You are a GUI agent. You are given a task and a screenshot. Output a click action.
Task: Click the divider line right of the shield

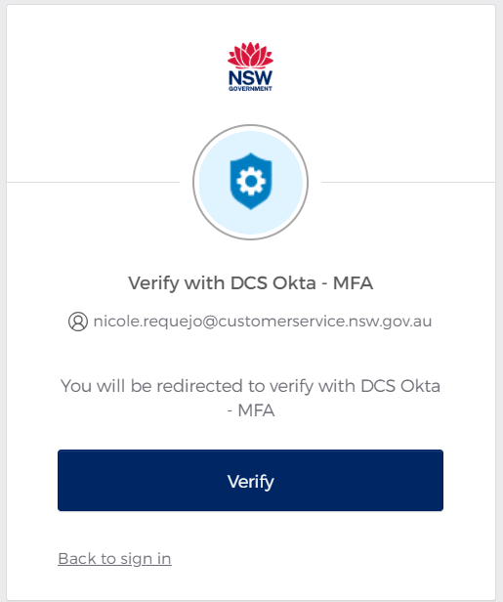tap(408, 182)
